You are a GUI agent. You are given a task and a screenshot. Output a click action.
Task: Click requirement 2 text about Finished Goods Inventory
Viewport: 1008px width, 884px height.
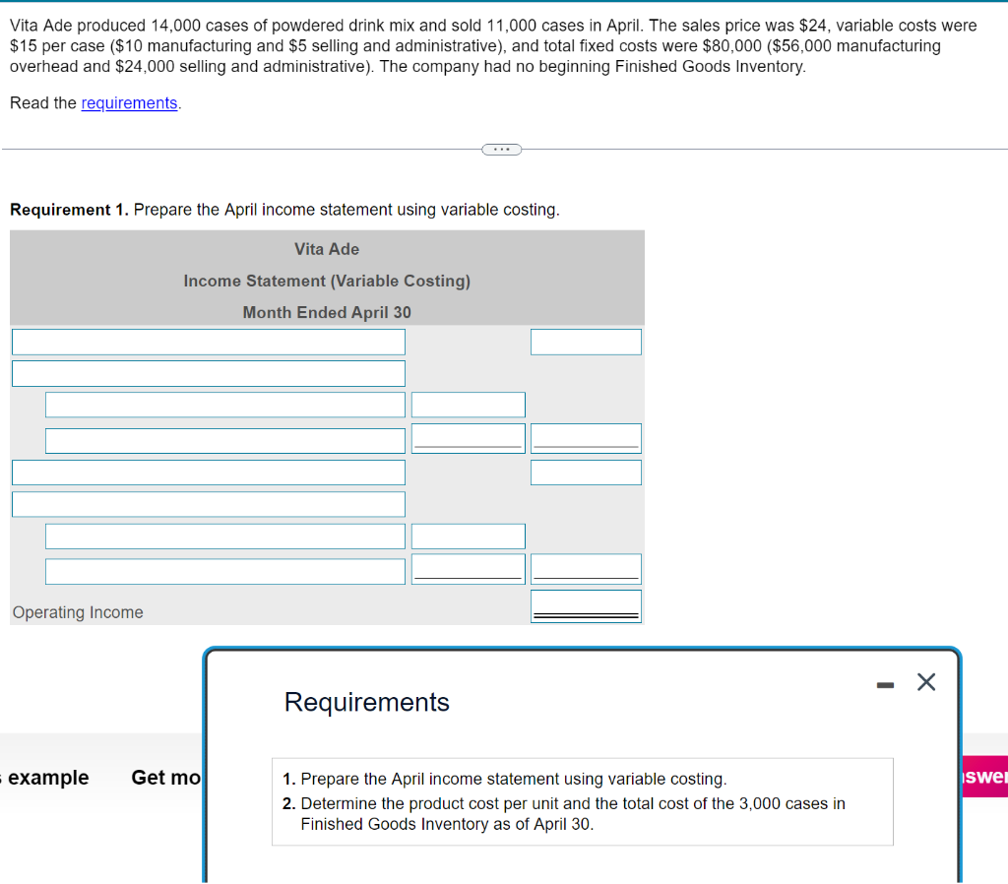[x=564, y=813]
